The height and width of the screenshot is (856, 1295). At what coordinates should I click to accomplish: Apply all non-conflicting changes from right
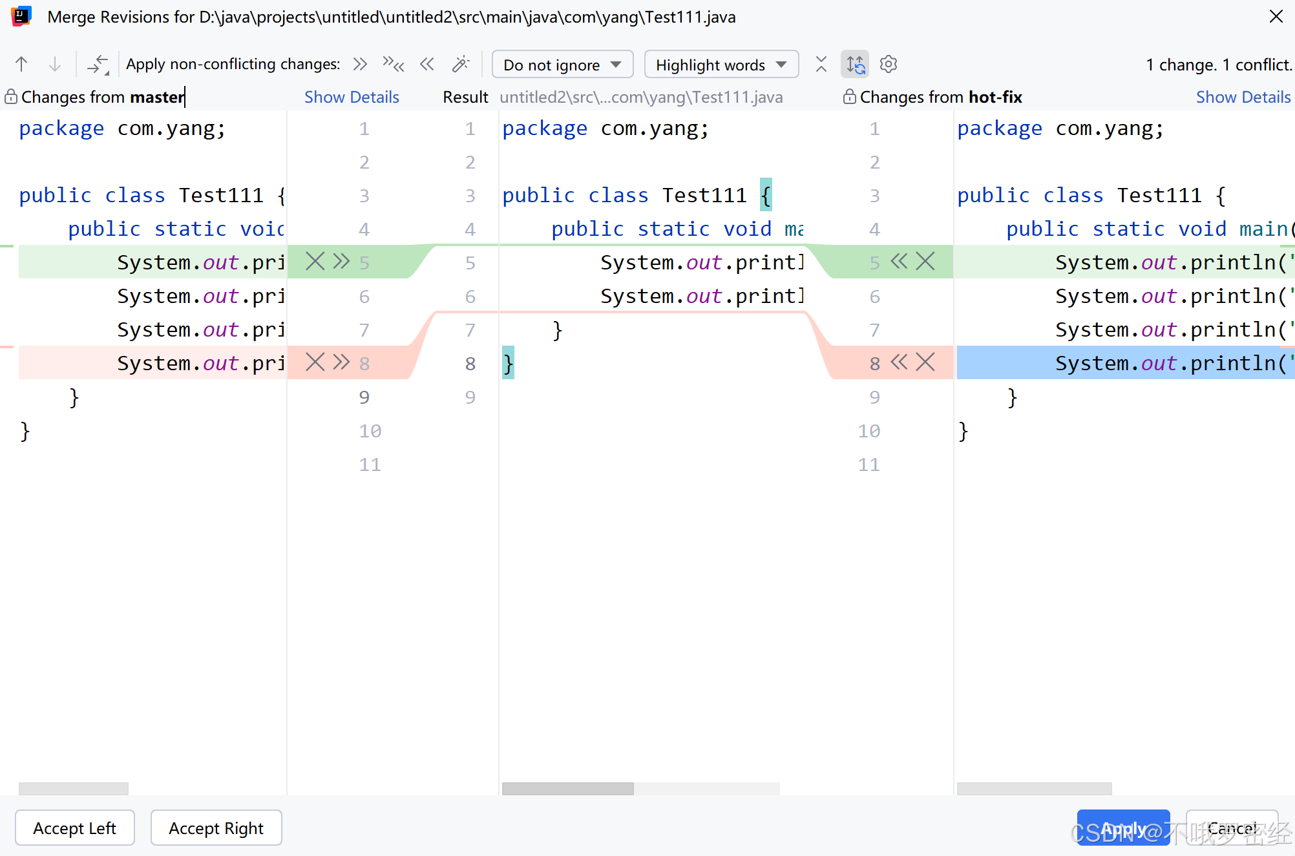[x=426, y=64]
